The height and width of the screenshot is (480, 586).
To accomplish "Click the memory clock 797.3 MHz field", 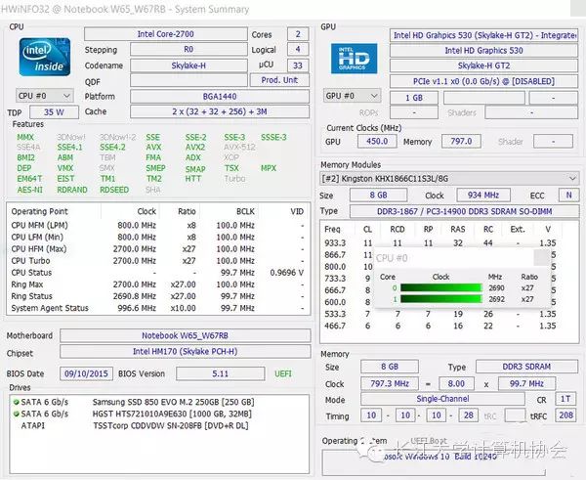I will [x=390, y=383].
